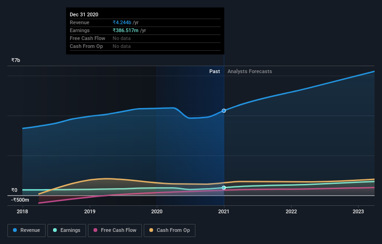Click the Free Cash Flow tooltip row
Viewport: 382px width, 244px height.
(x=145, y=38)
